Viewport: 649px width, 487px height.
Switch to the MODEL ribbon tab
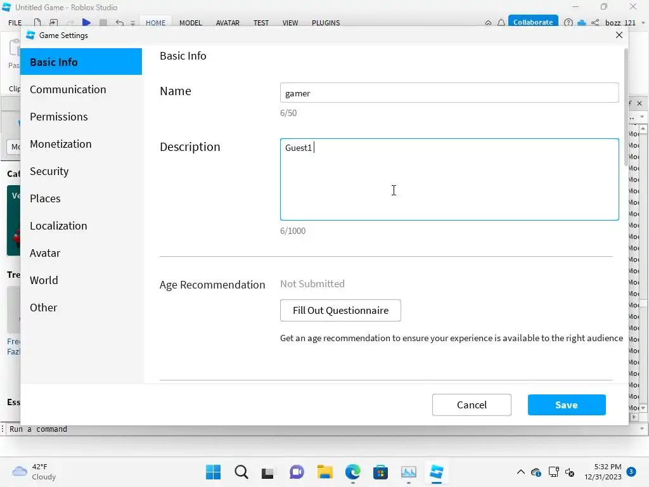[x=190, y=23]
